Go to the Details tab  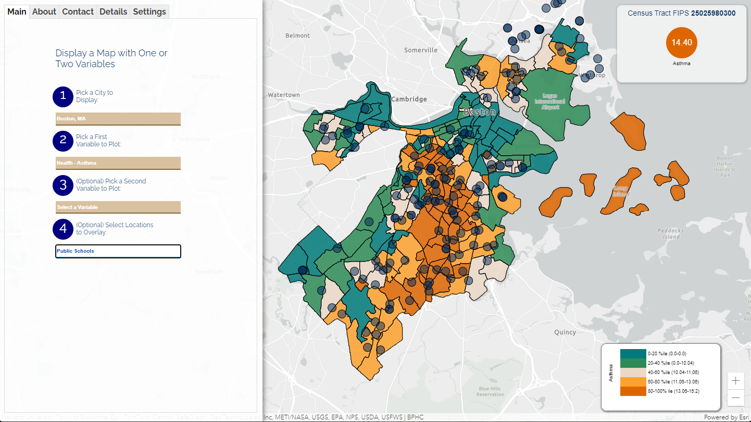click(x=114, y=11)
